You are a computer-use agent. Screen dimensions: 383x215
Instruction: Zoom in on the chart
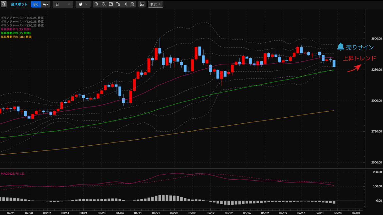coord(96,4)
